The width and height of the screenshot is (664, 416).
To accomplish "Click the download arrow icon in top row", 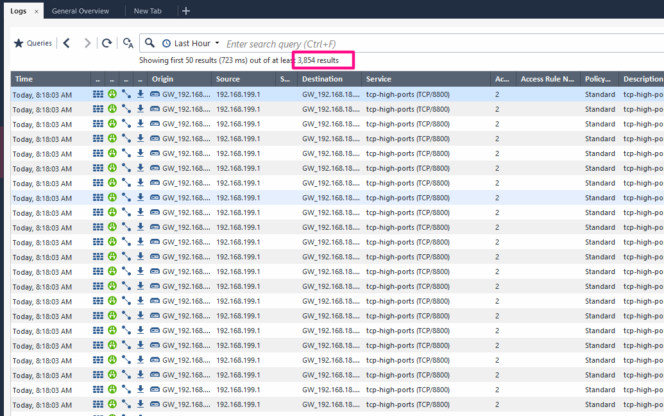I will pyautogui.click(x=140, y=94).
